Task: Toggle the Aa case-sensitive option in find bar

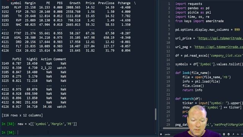Action: tap(238, 134)
